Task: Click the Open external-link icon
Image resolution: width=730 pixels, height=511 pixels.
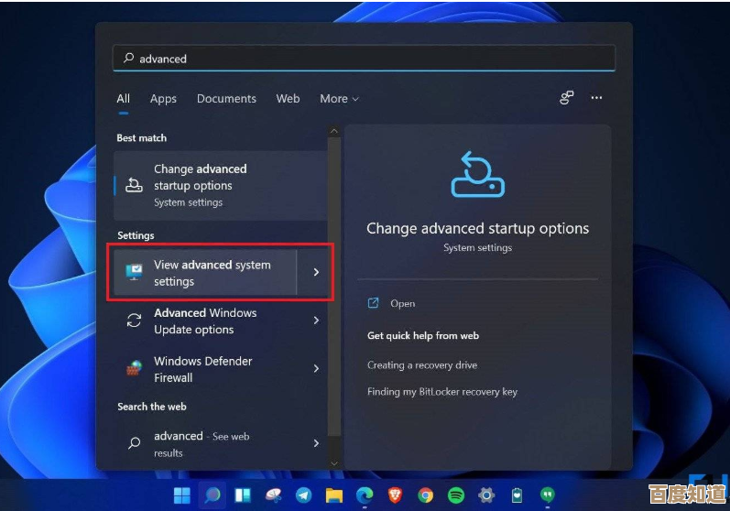Action: coord(374,303)
